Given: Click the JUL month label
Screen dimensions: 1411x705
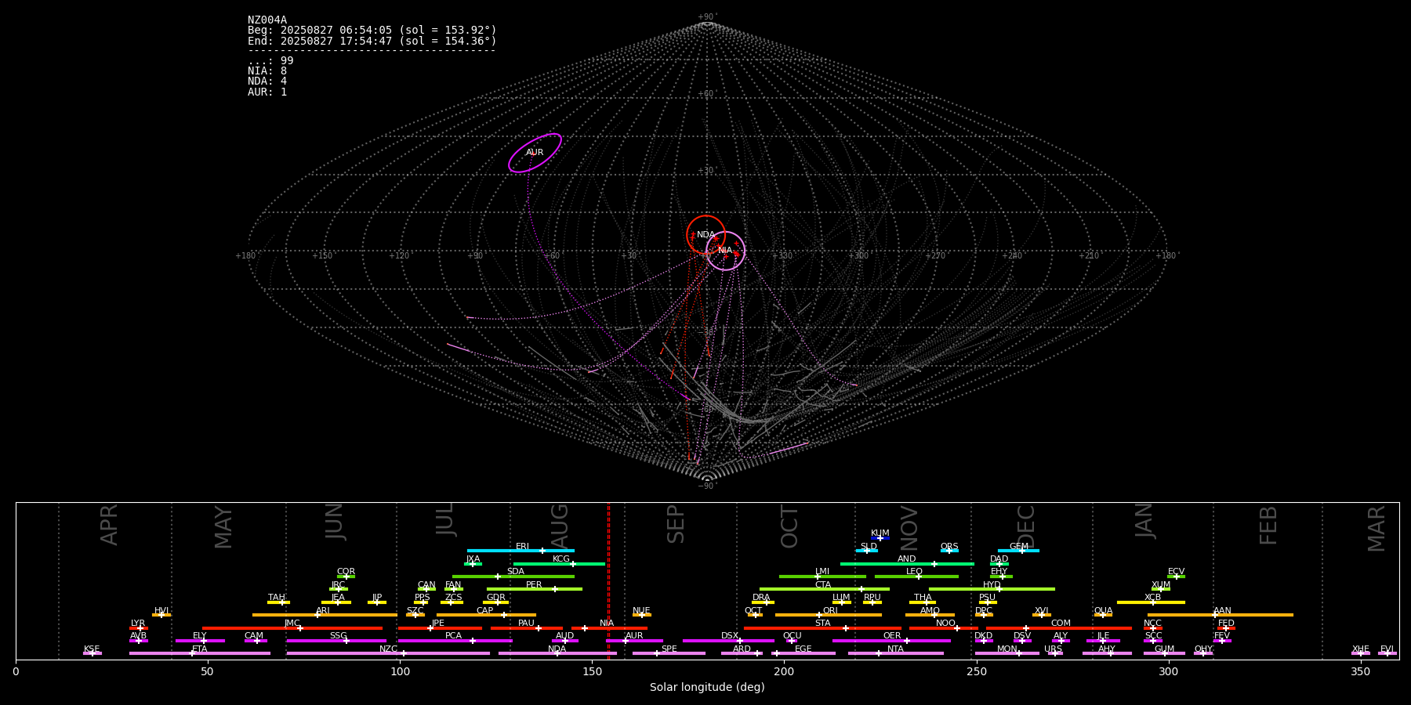Looking at the screenshot, I should (x=445, y=519).
